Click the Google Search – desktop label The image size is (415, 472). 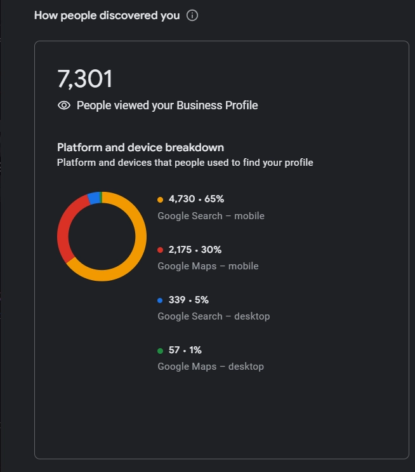click(213, 316)
